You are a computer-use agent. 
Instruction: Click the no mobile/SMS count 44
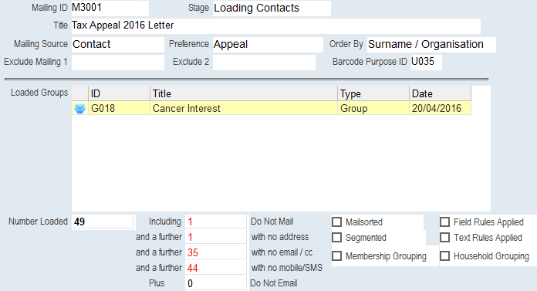(x=216, y=268)
